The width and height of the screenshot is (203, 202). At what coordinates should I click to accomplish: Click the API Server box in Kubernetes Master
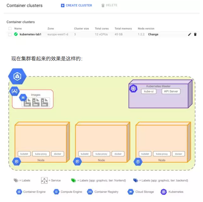171,91
